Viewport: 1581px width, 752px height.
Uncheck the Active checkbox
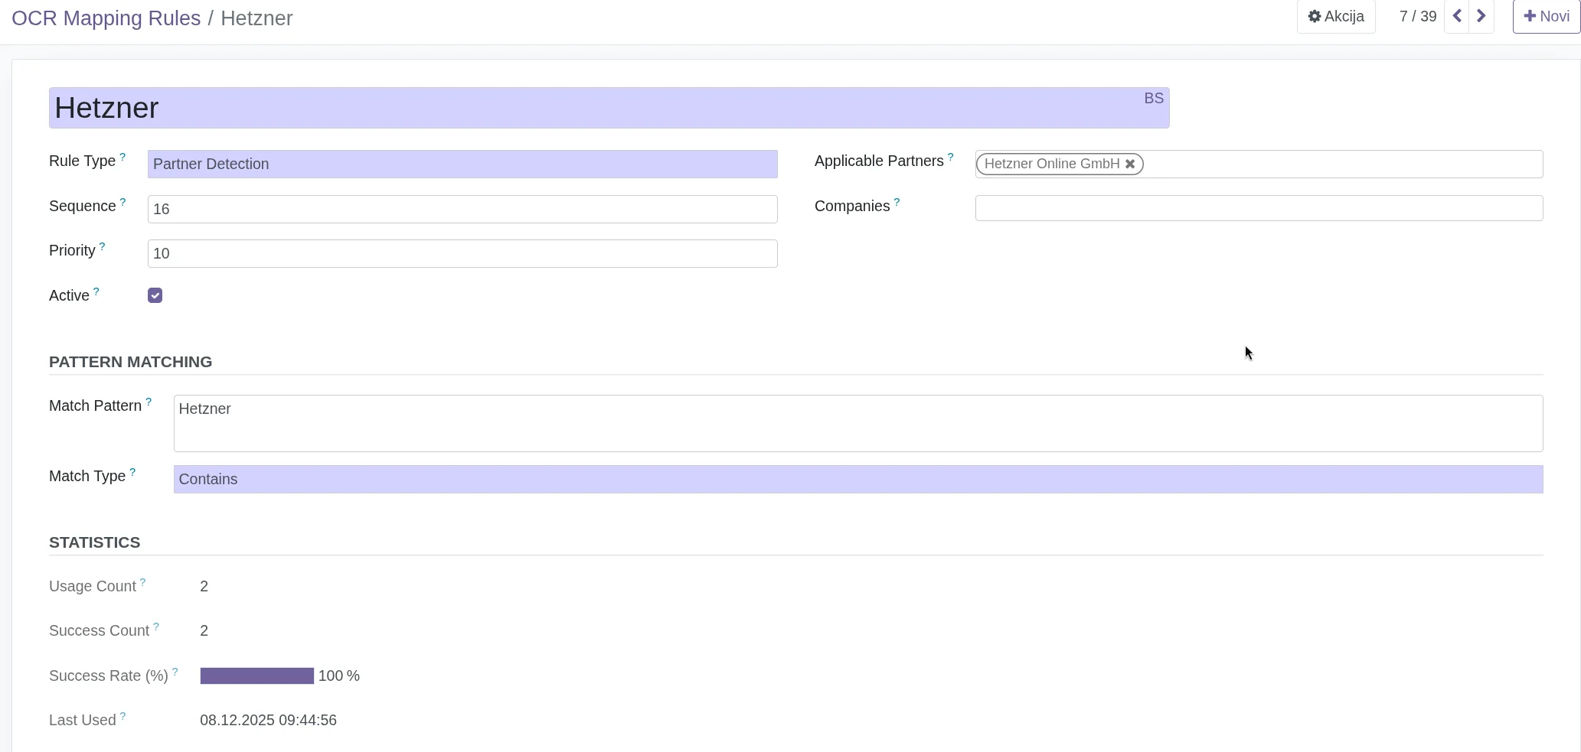click(155, 295)
